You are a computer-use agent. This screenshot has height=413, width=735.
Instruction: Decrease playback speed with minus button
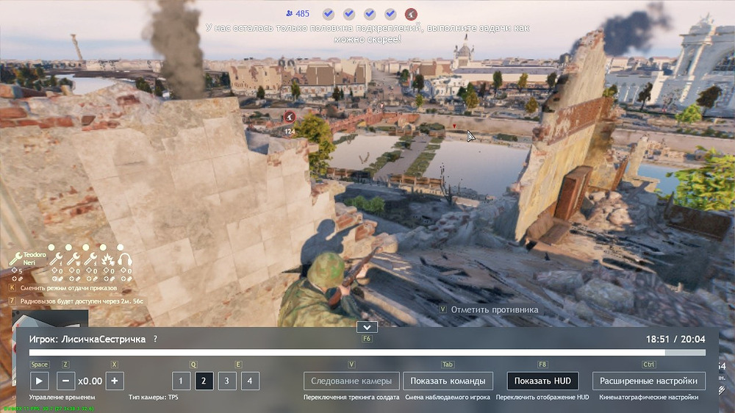[x=65, y=381]
